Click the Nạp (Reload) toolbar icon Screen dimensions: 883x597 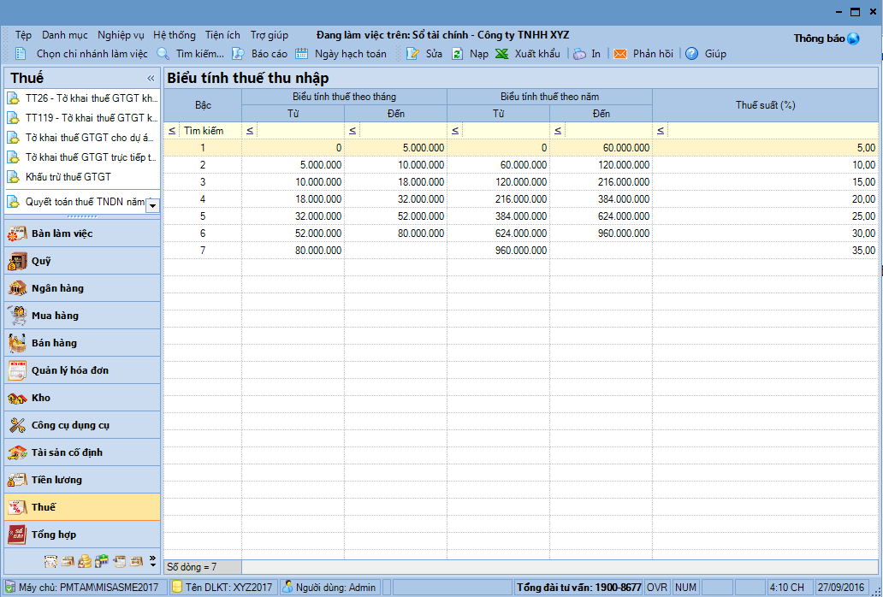(458, 54)
